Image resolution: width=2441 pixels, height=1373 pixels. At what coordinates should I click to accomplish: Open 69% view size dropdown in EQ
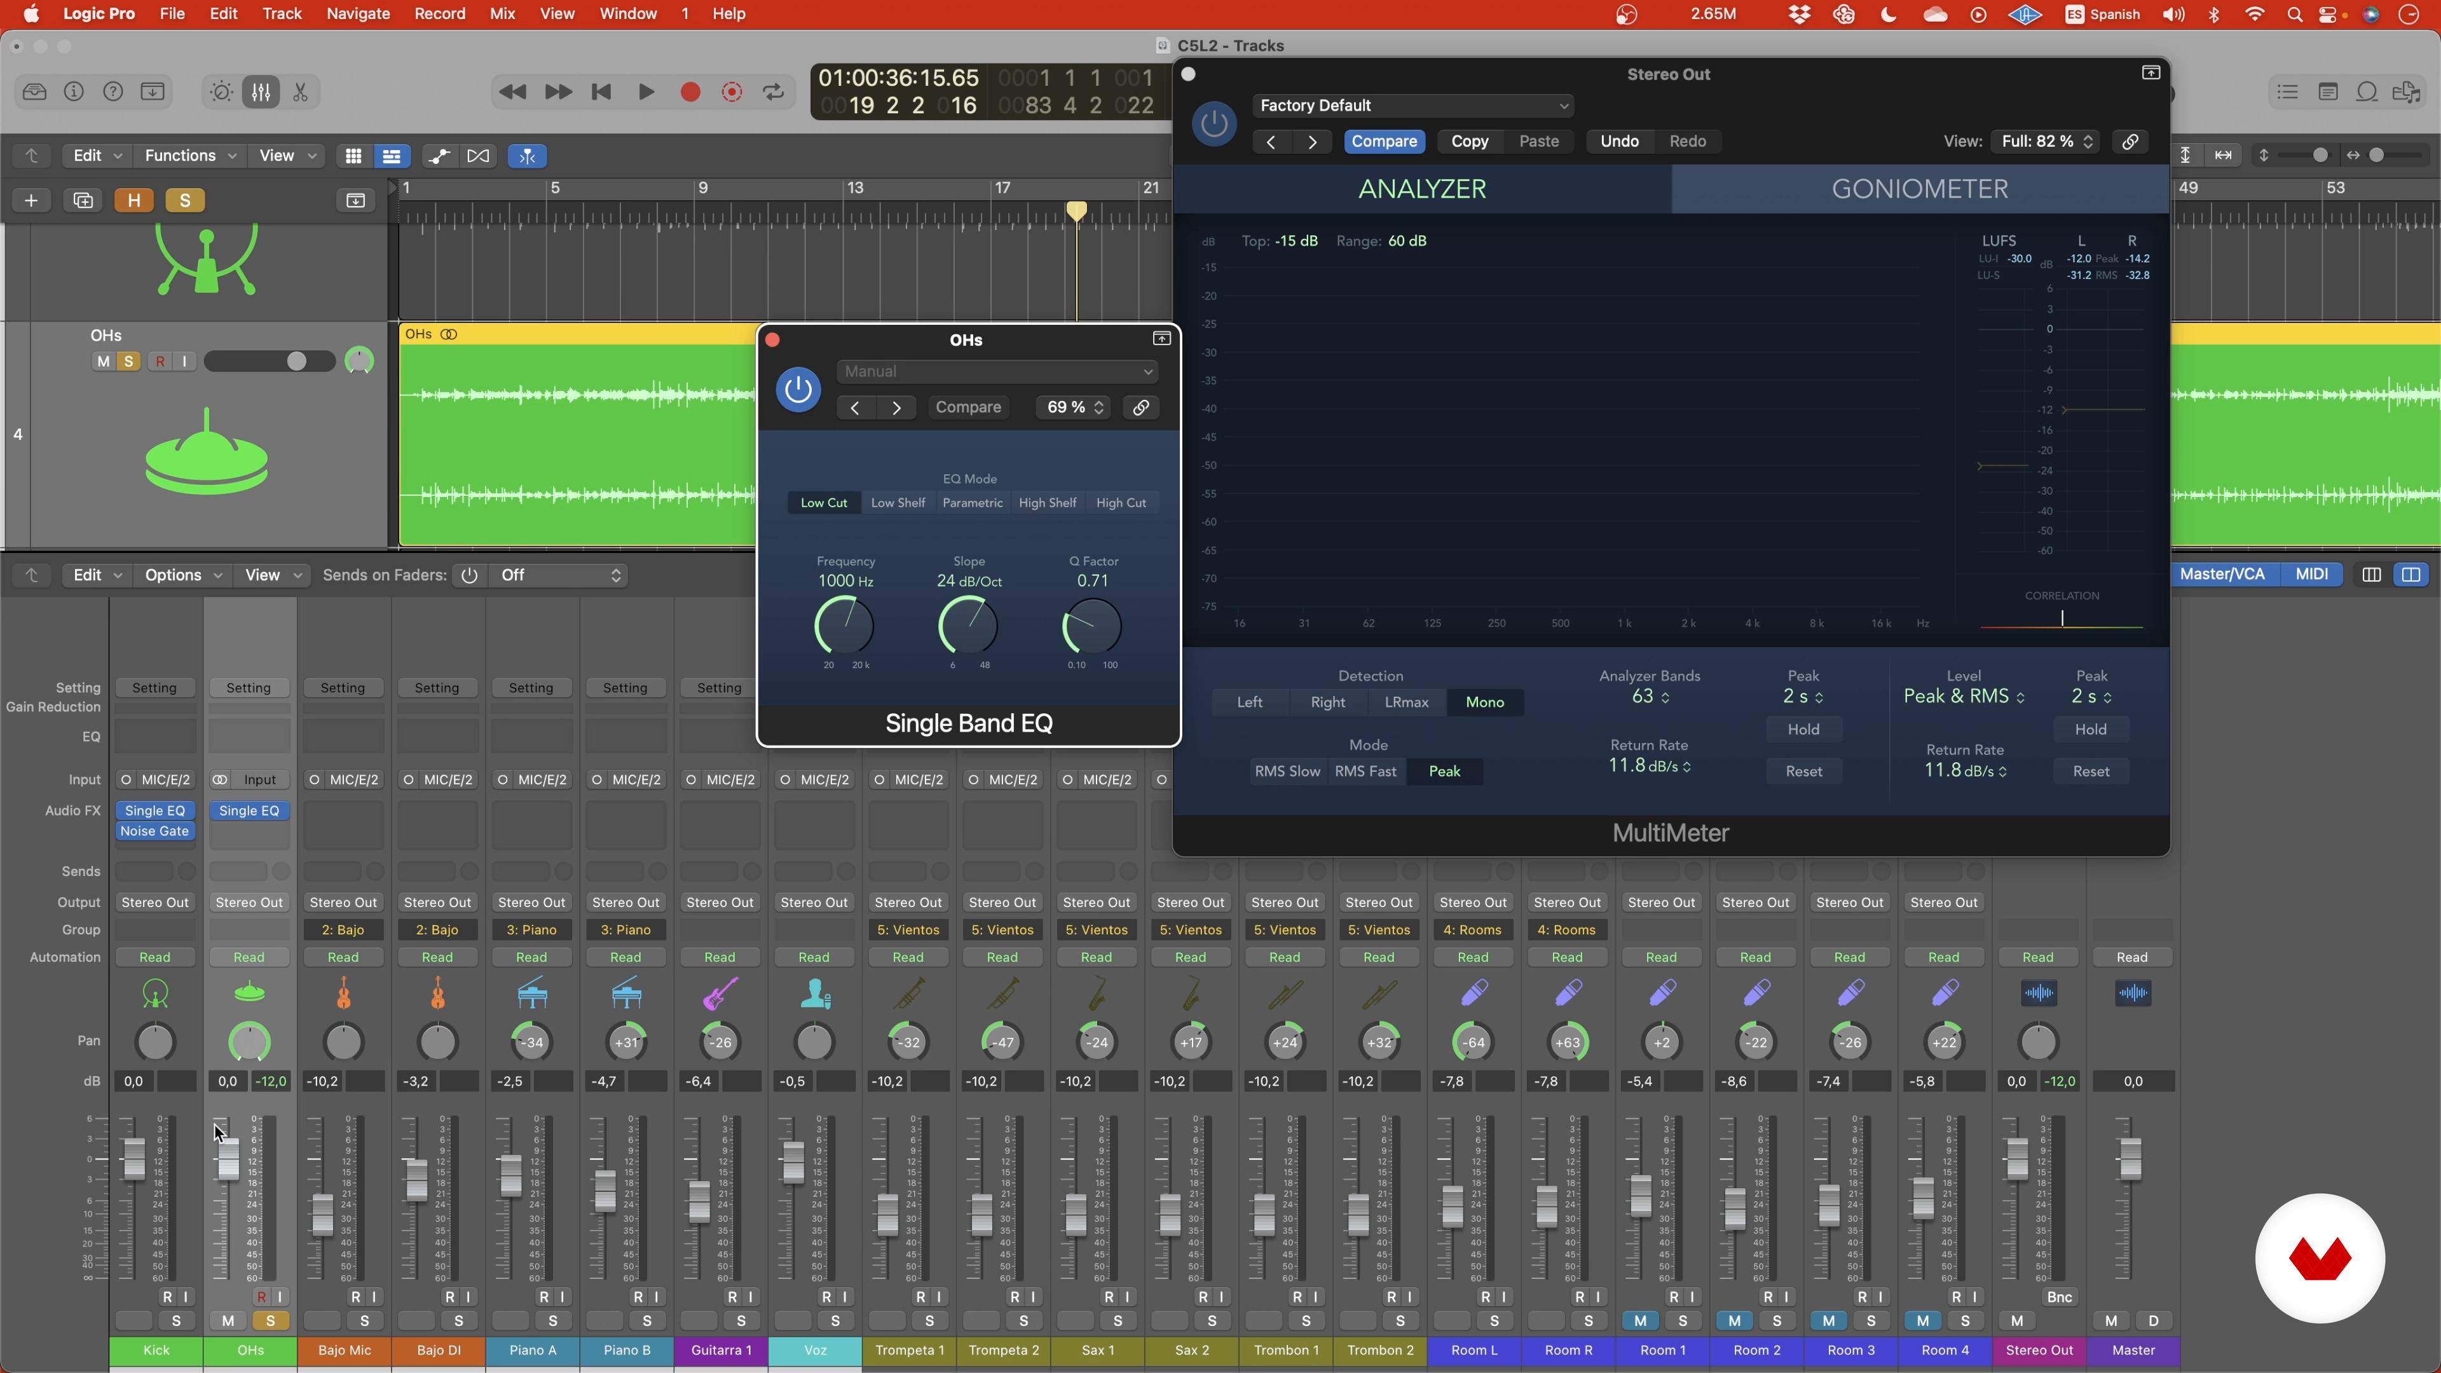click(1072, 407)
